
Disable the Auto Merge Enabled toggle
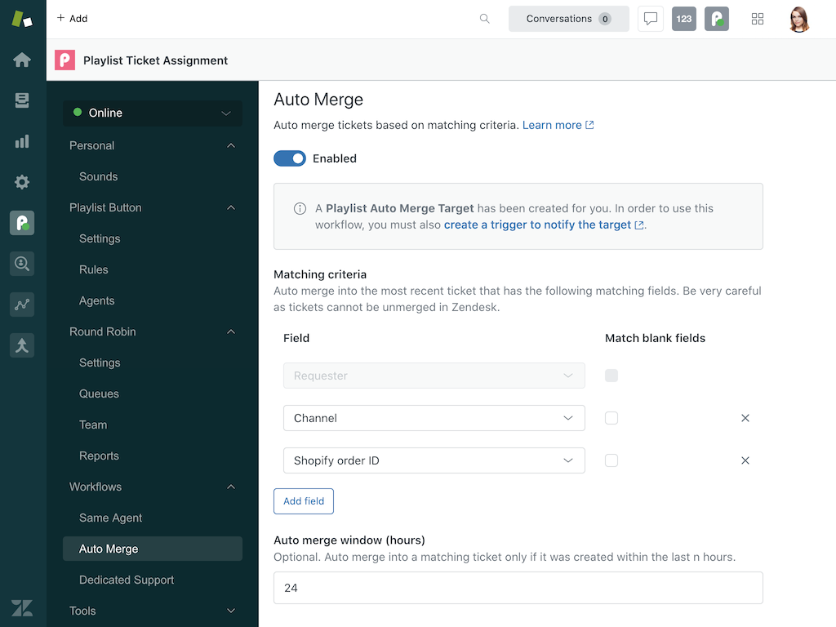point(290,158)
